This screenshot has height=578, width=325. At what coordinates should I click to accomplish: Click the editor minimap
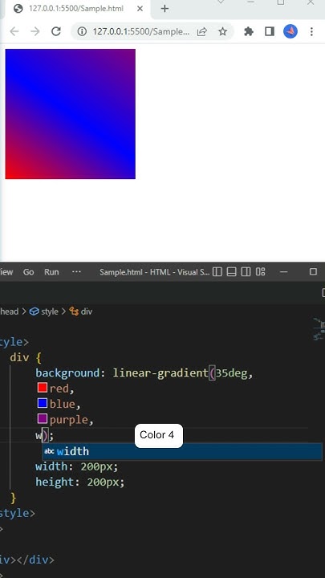(x=319, y=328)
